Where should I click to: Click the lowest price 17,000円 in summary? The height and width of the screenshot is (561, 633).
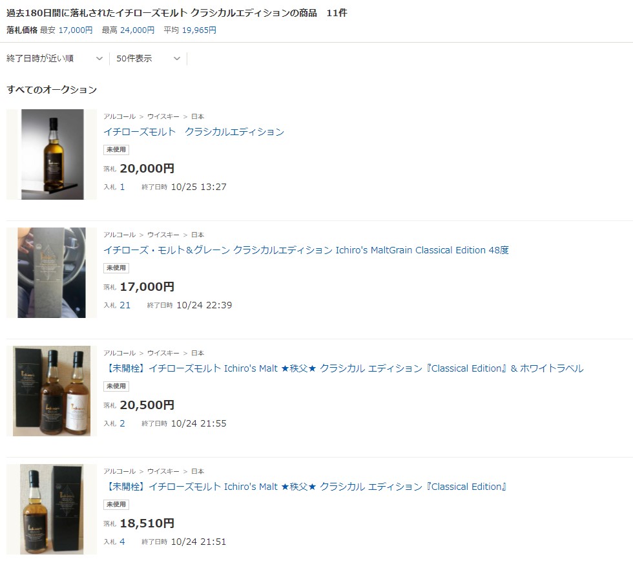(76, 30)
